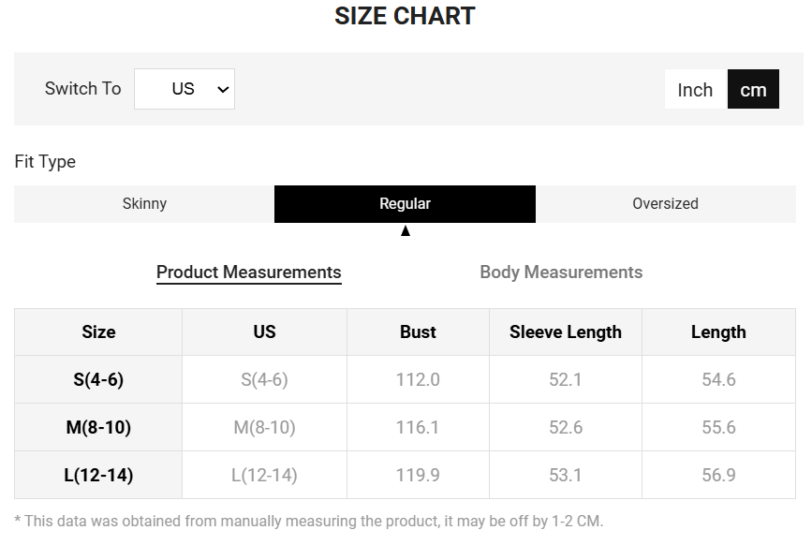
Task: Click the Bust column header
Action: coord(418,331)
